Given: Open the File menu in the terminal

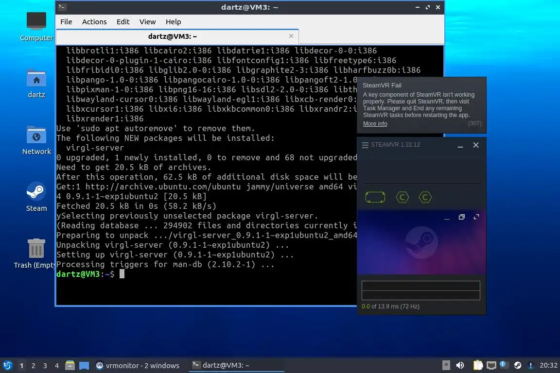Looking at the screenshot, I should click(66, 22).
